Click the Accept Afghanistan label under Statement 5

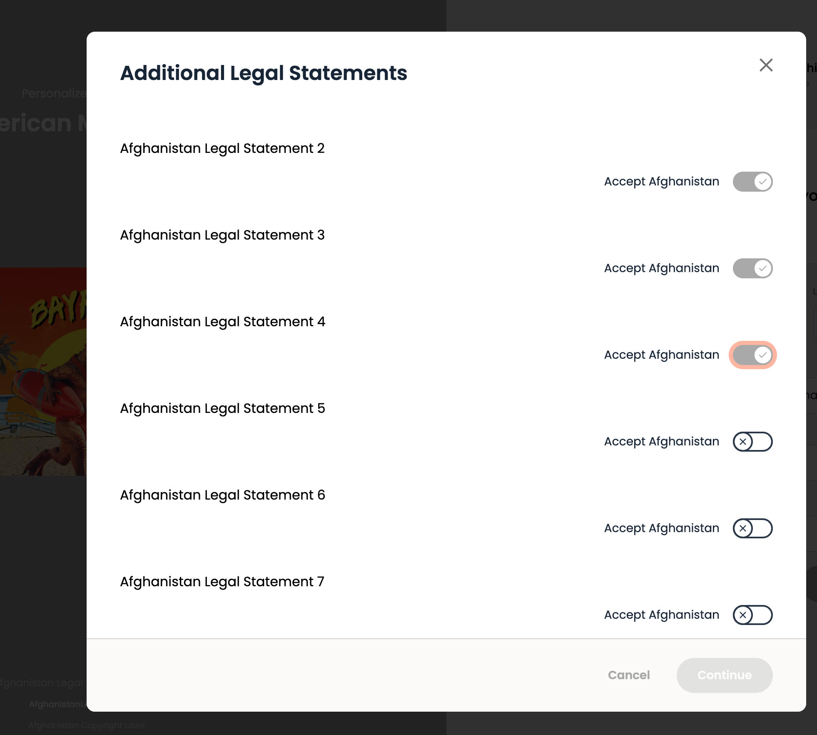click(x=662, y=442)
